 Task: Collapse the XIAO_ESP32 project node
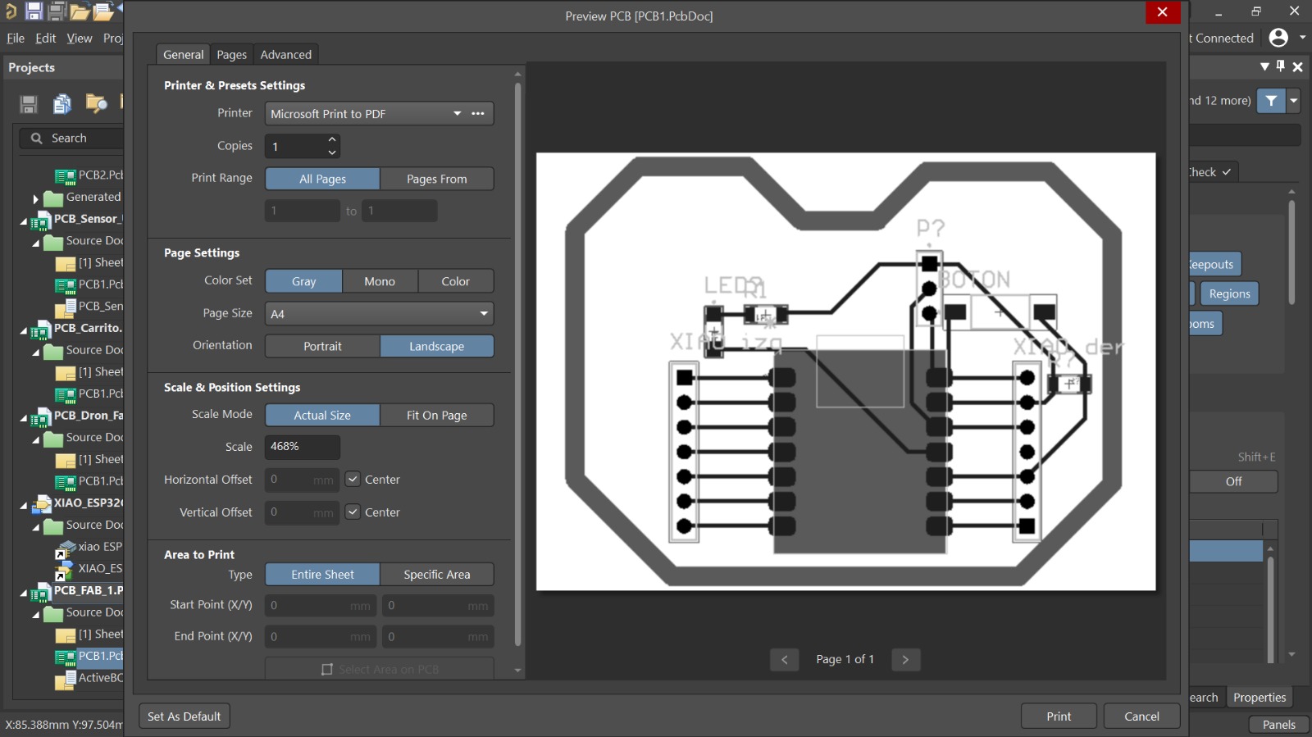[x=23, y=505]
